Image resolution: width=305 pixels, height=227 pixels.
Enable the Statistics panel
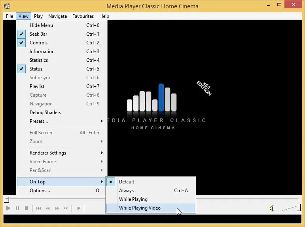(x=62, y=60)
